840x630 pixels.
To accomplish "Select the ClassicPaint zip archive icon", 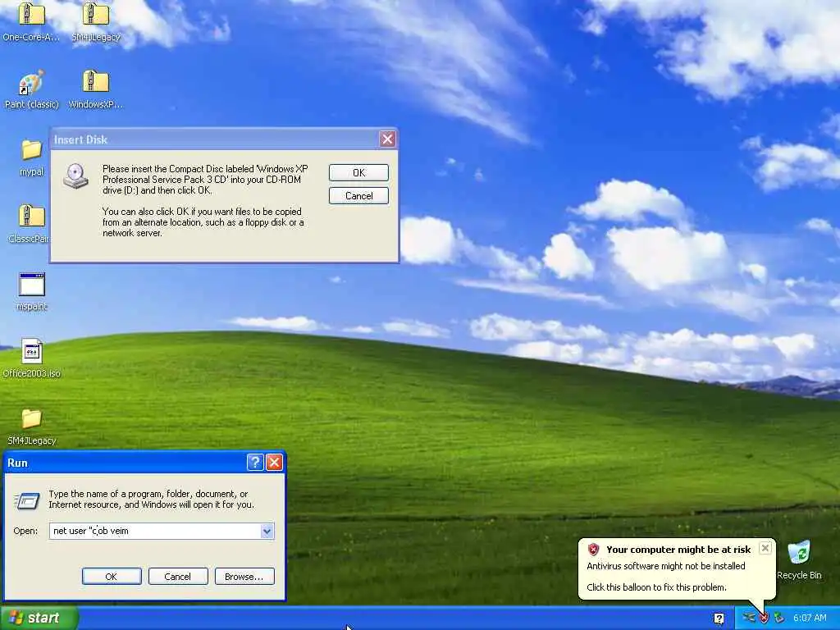I will tap(32, 217).
